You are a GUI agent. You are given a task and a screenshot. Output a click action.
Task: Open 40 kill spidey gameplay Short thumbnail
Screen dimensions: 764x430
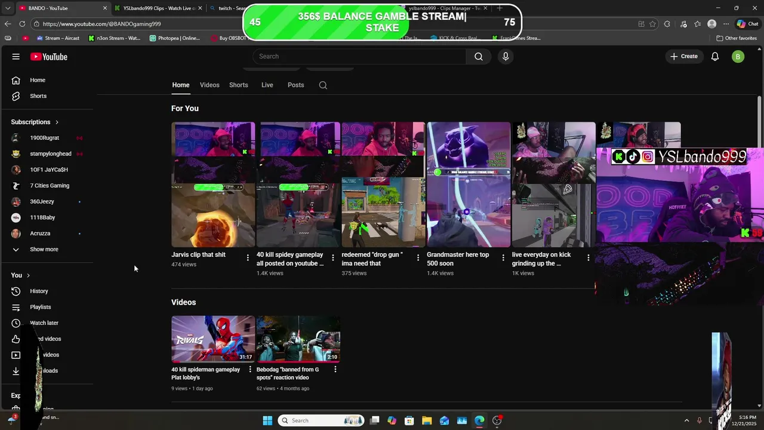pos(298,185)
